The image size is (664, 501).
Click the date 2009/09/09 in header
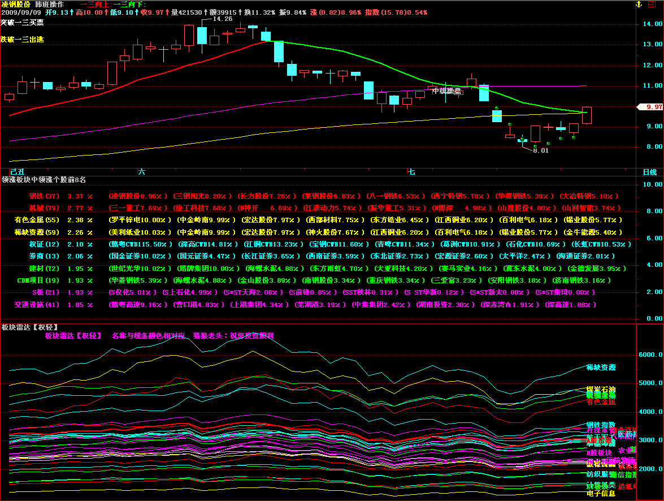click(21, 12)
